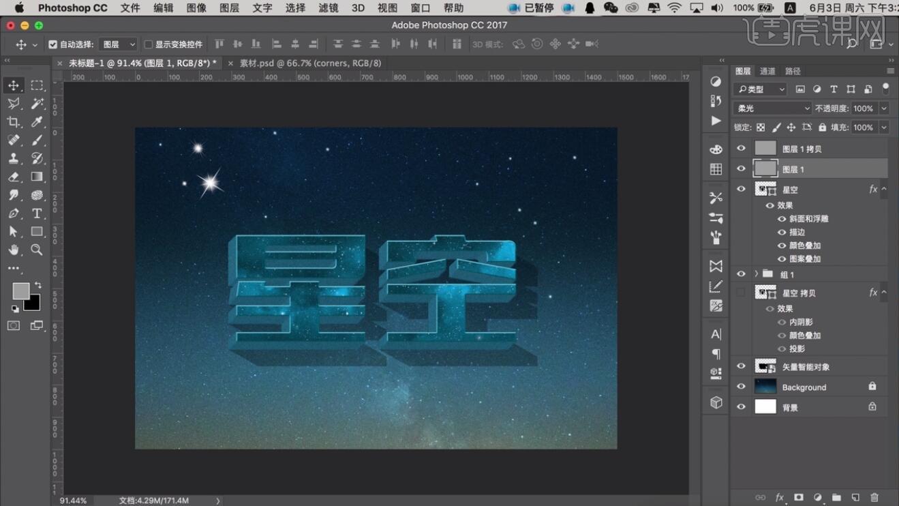Toggle Quick Mask mode icon
The image size is (899, 506).
[14, 326]
